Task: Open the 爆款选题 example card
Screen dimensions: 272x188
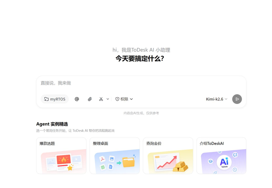Action: [61, 156]
